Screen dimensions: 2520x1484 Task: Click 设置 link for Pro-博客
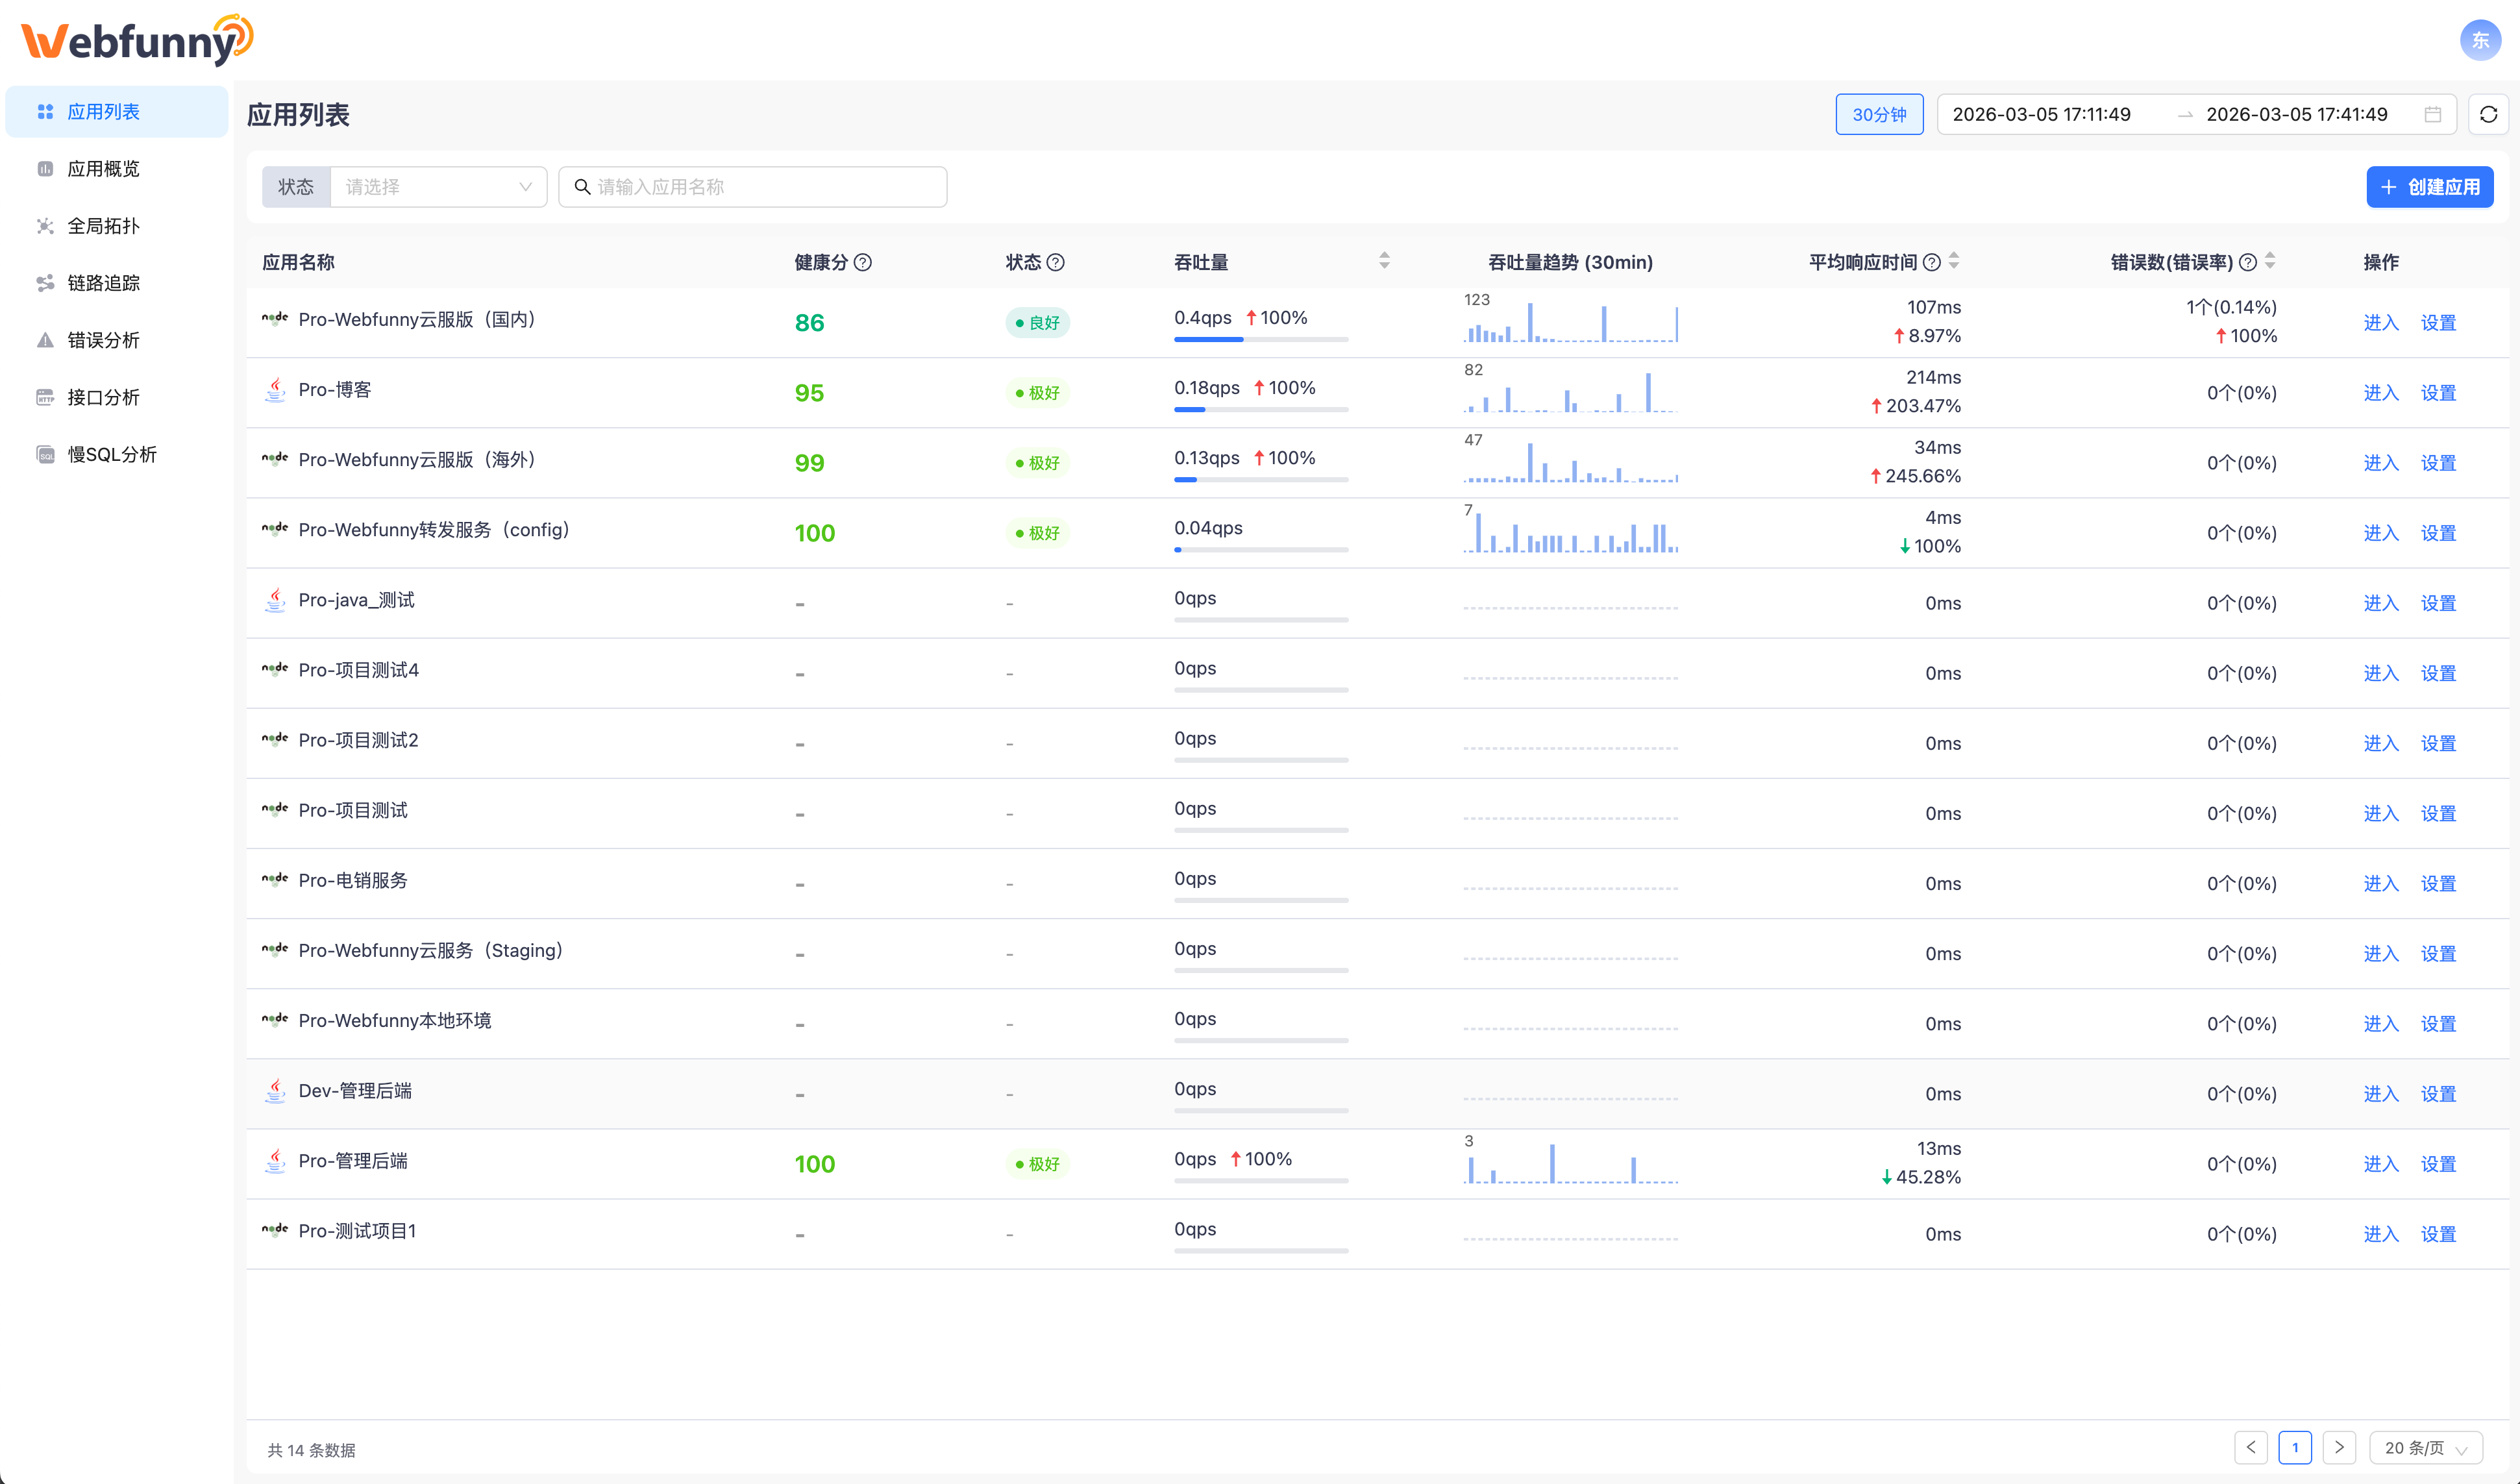click(2438, 393)
